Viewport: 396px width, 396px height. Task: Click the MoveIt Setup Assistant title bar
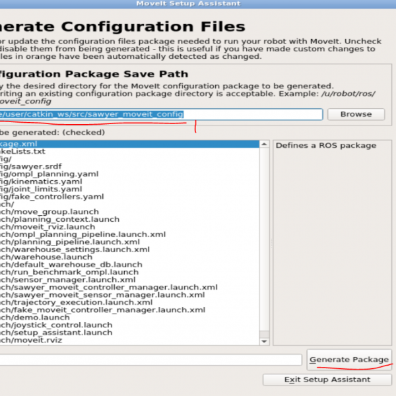coord(198,4)
